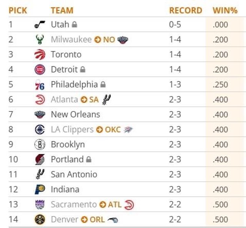Click the Denver Nuggets logo icon
246x228 pixels.
coord(40,220)
